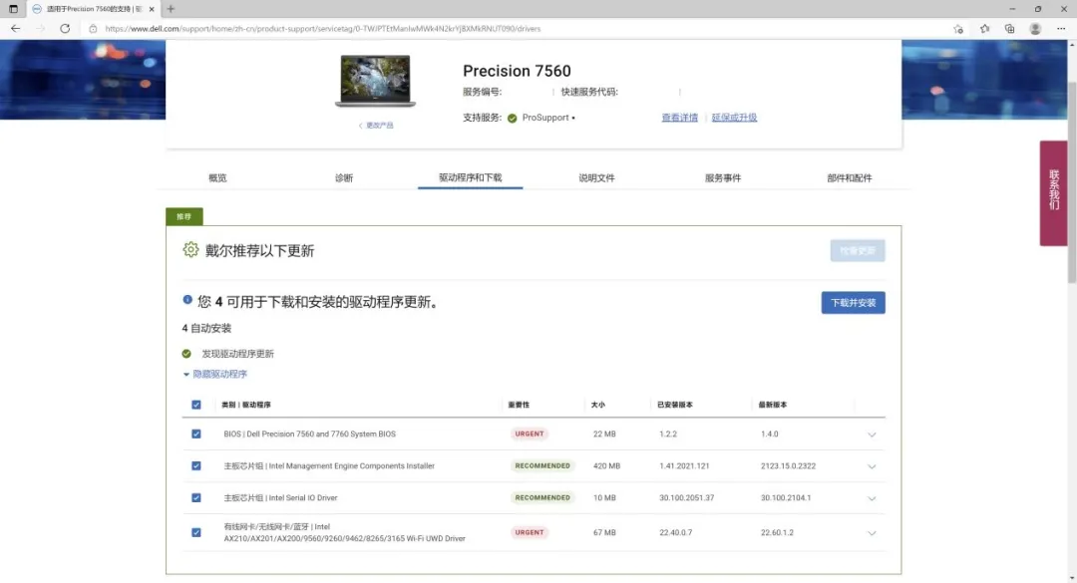Image resolution: width=1077 pixels, height=583 pixels.
Task: Expand the System BIOS row details
Action: 872,435
